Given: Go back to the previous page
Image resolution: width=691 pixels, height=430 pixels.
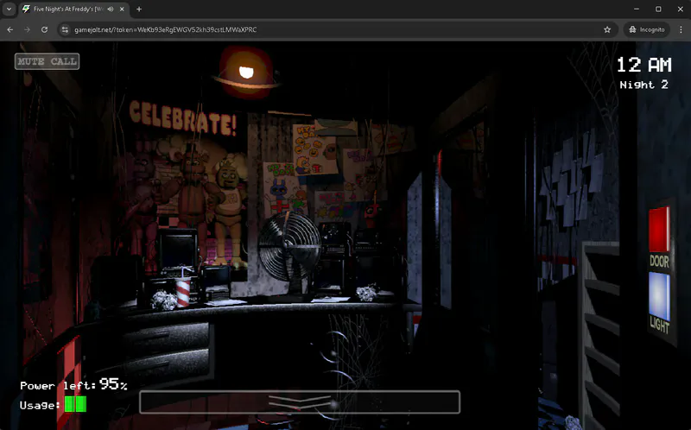Looking at the screenshot, I should point(10,29).
